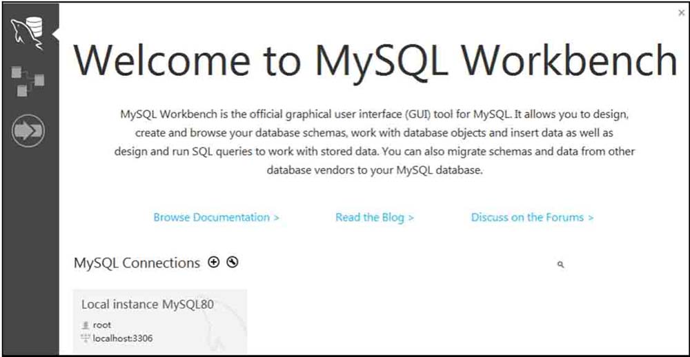The width and height of the screenshot is (690, 357).
Task: Click the MySQL Connections heading
Action: pos(137,263)
